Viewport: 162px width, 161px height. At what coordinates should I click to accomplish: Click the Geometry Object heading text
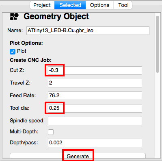point(56,17)
